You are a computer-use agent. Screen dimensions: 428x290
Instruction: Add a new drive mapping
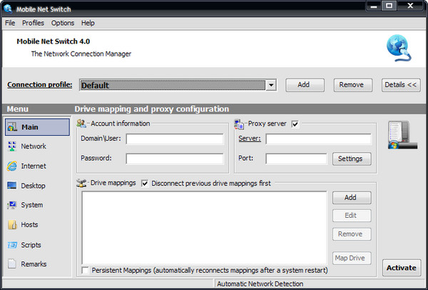point(351,197)
